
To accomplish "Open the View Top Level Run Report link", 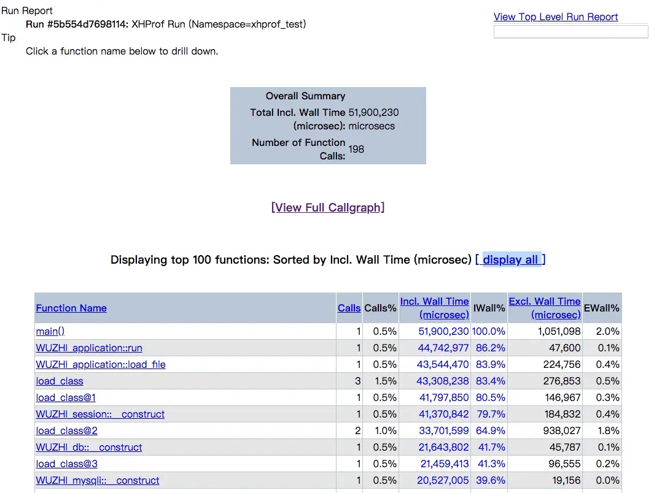I will click(556, 17).
